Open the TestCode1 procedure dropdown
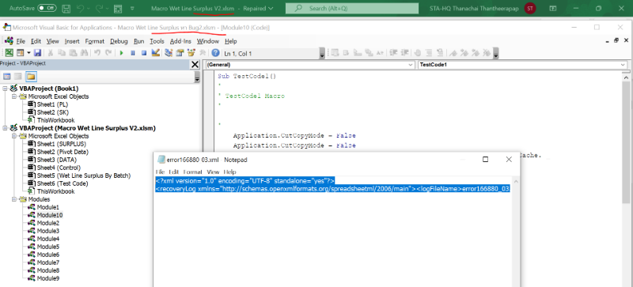This screenshot has width=633, height=287. pyautogui.click(x=622, y=65)
